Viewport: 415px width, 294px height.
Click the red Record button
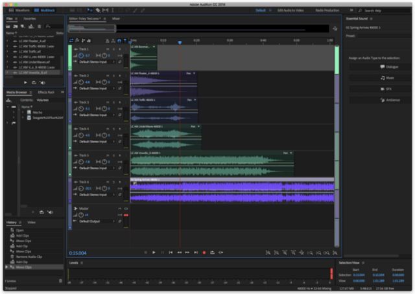click(x=204, y=253)
